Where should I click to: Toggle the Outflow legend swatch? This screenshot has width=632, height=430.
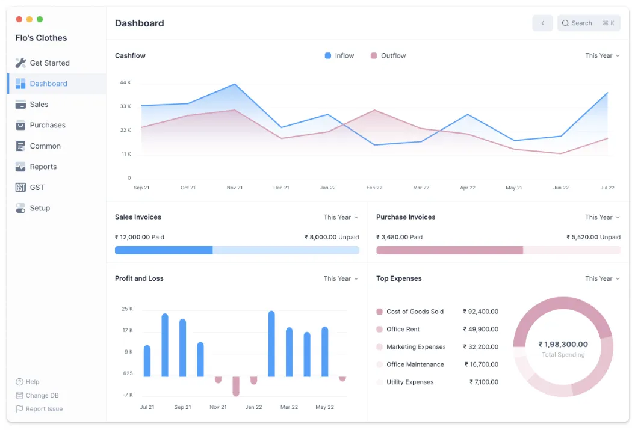coord(374,55)
